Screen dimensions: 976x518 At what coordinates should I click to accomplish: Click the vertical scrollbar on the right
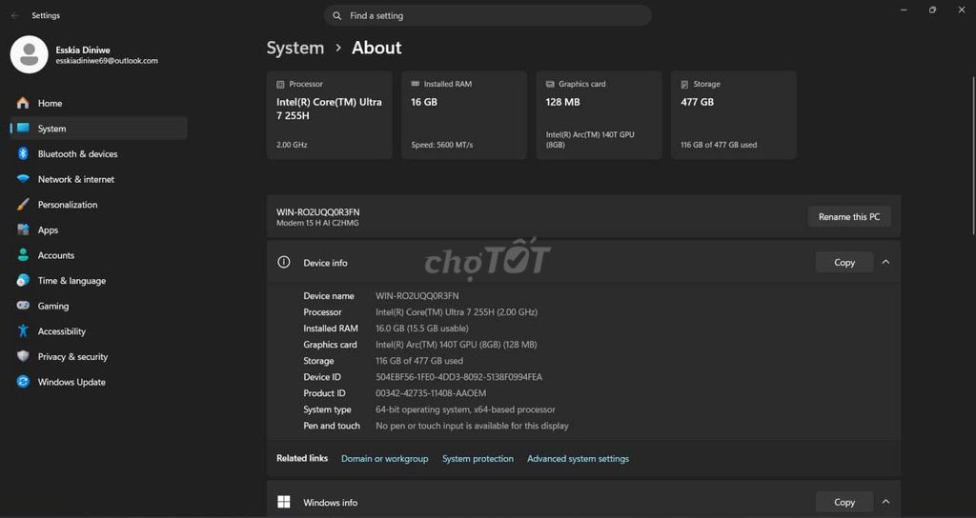[973, 155]
